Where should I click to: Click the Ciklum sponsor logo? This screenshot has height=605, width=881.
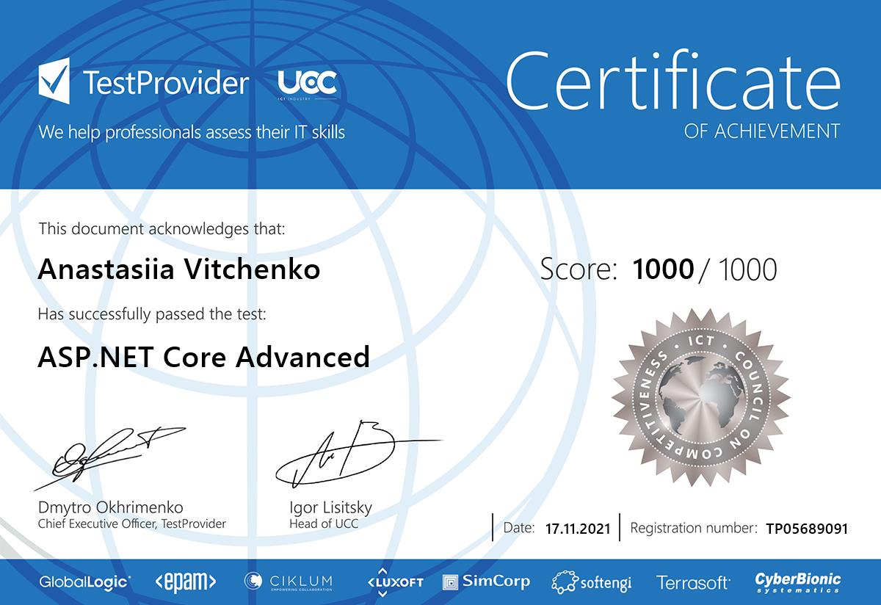(x=289, y=582)
